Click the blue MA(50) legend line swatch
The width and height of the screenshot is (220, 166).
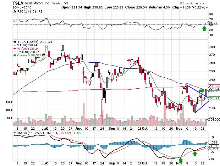coord(15,45)
